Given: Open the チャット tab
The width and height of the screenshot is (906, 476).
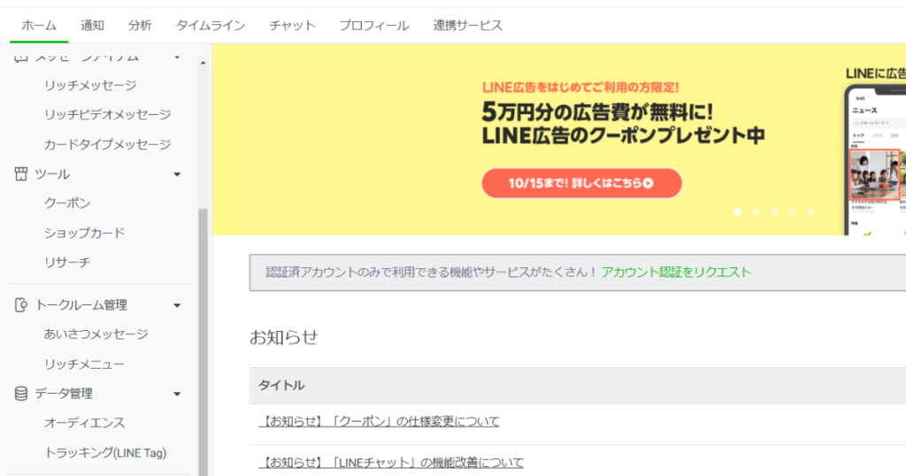Looking at the screenshot, I should 292,26.
